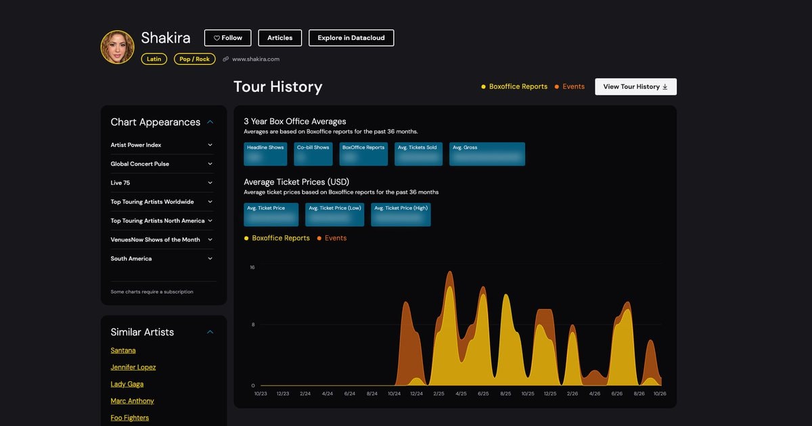Expand South America chart row

pos(164,258)
